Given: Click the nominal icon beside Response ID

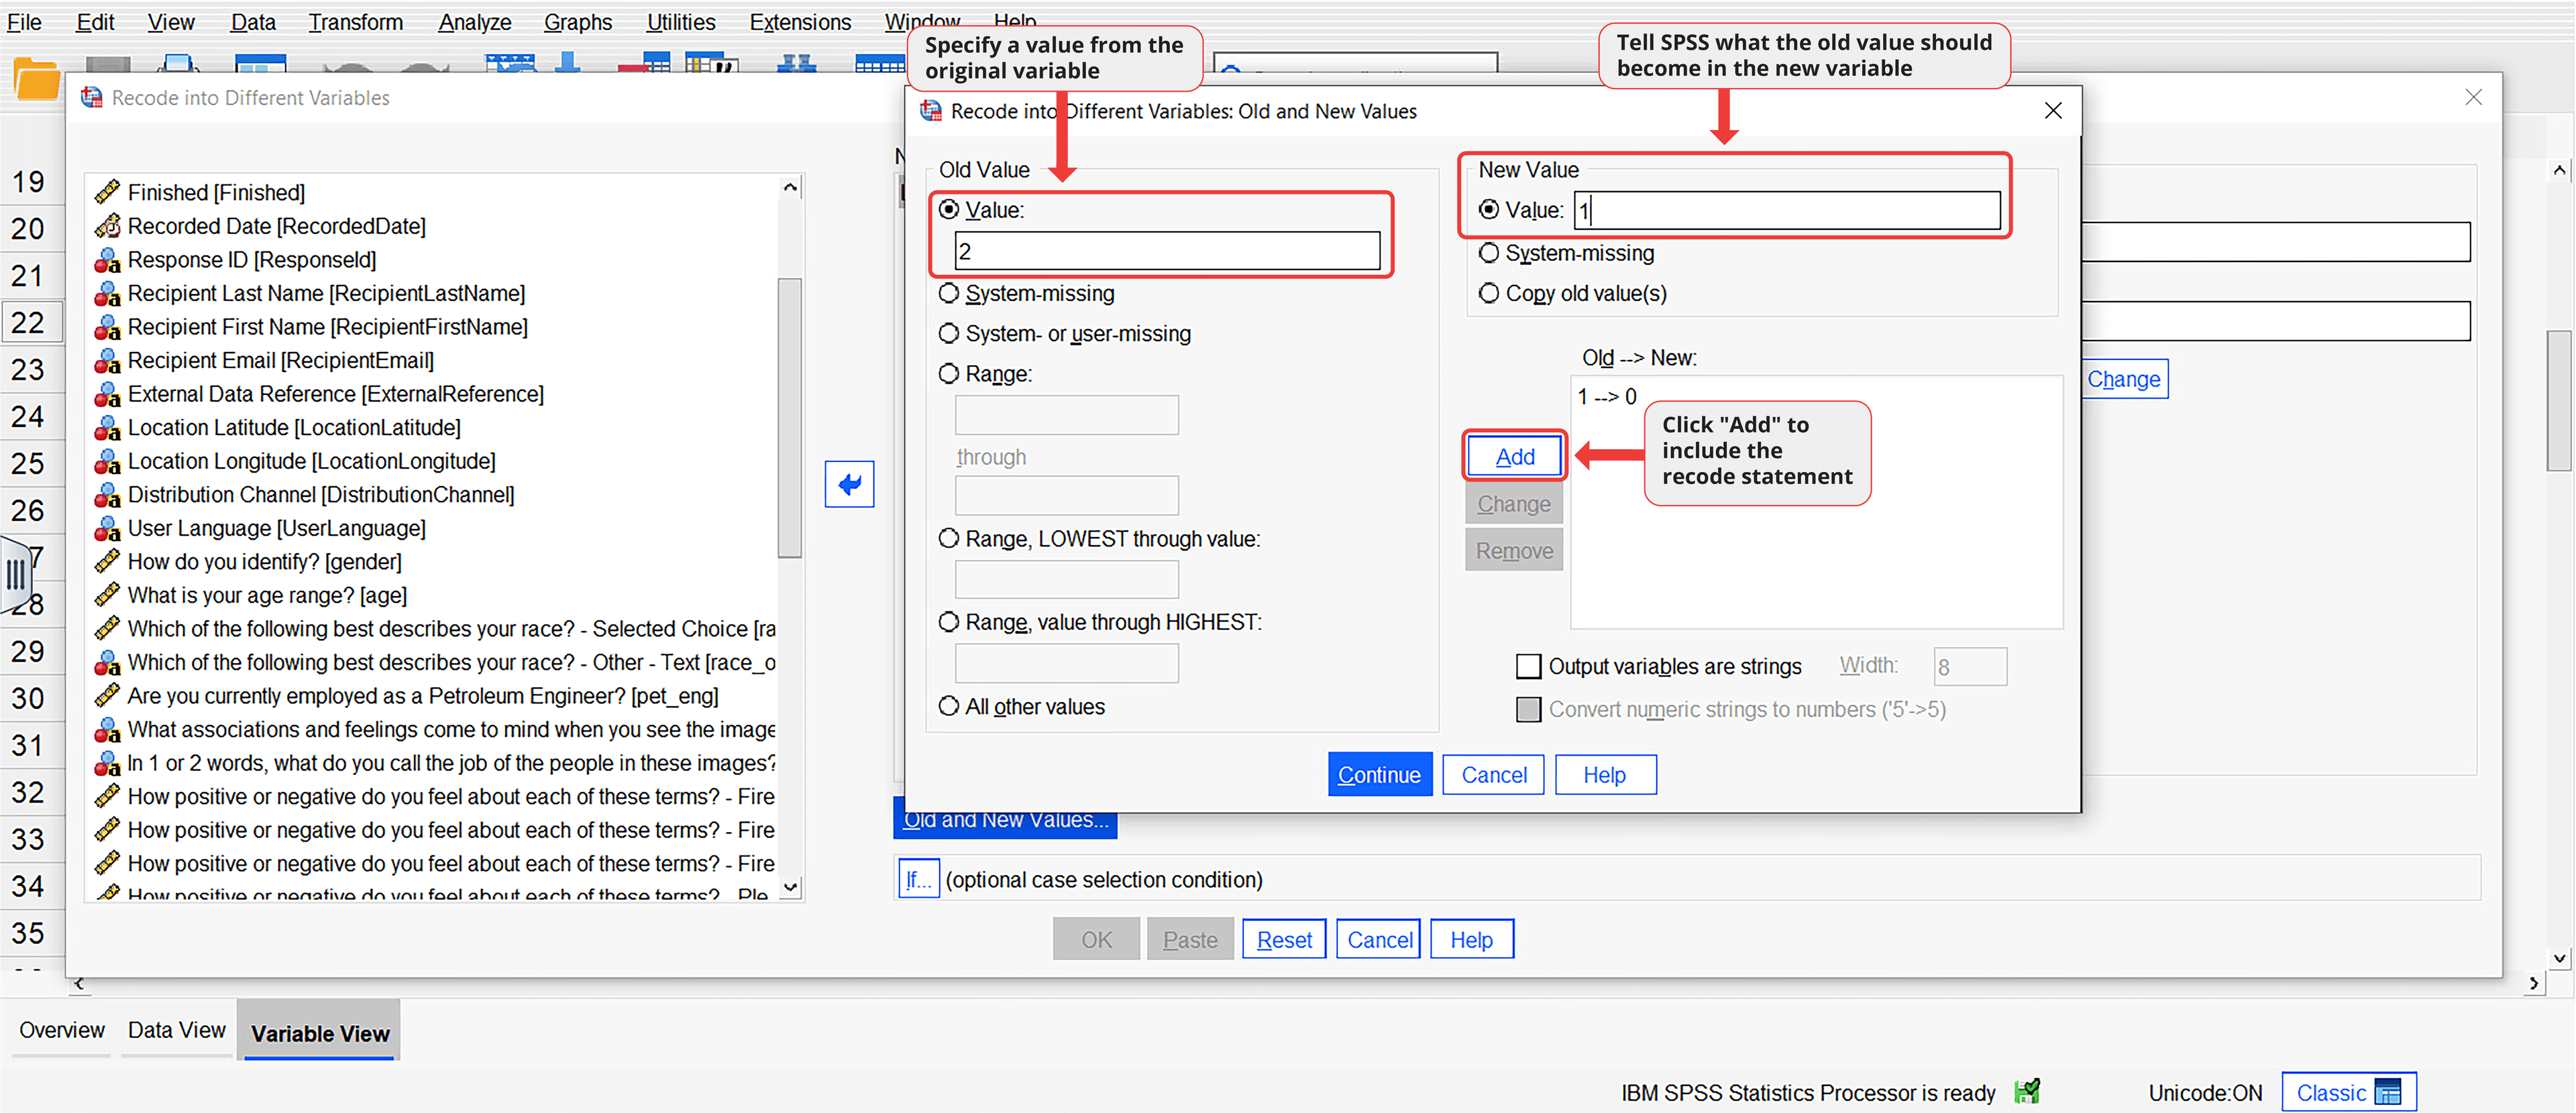Looking at the screenshot, I should [107, 259].
